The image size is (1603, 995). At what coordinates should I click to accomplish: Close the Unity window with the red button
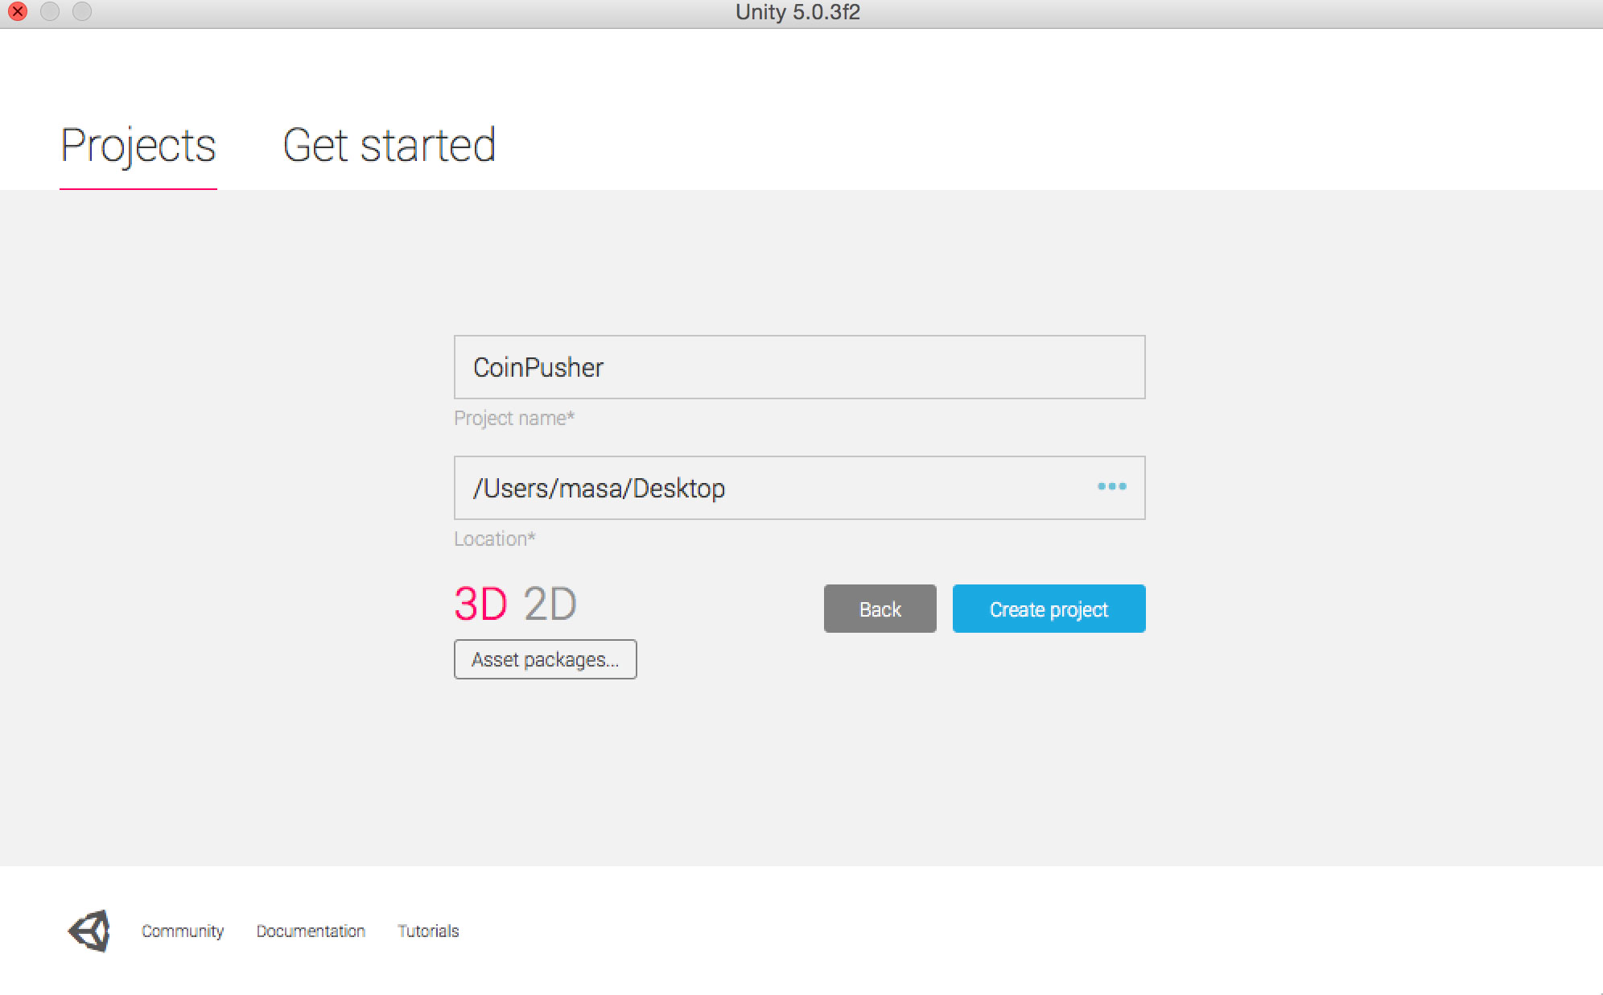click(17, 12)
